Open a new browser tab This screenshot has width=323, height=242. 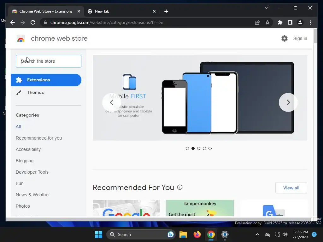coord(166,11)
